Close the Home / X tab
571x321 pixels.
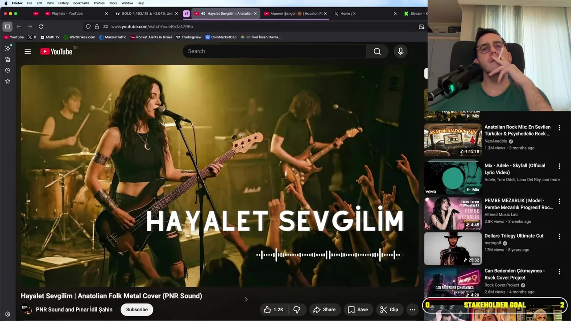[x=395, y=13]
